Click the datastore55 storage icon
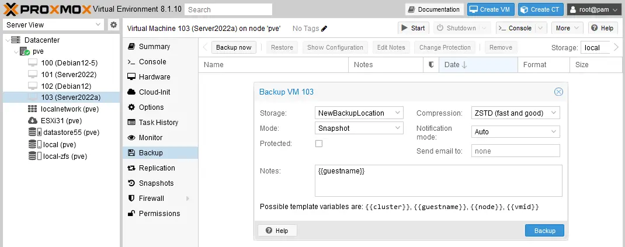 pos(34,133)
